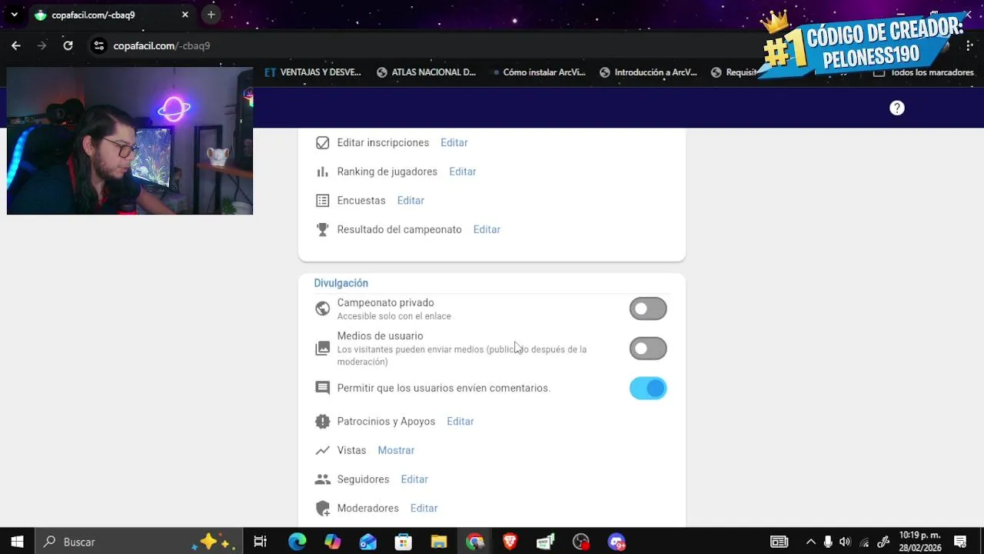Reload the page with the refresh icon
The image size is (984, 554).
coord(68,45)
